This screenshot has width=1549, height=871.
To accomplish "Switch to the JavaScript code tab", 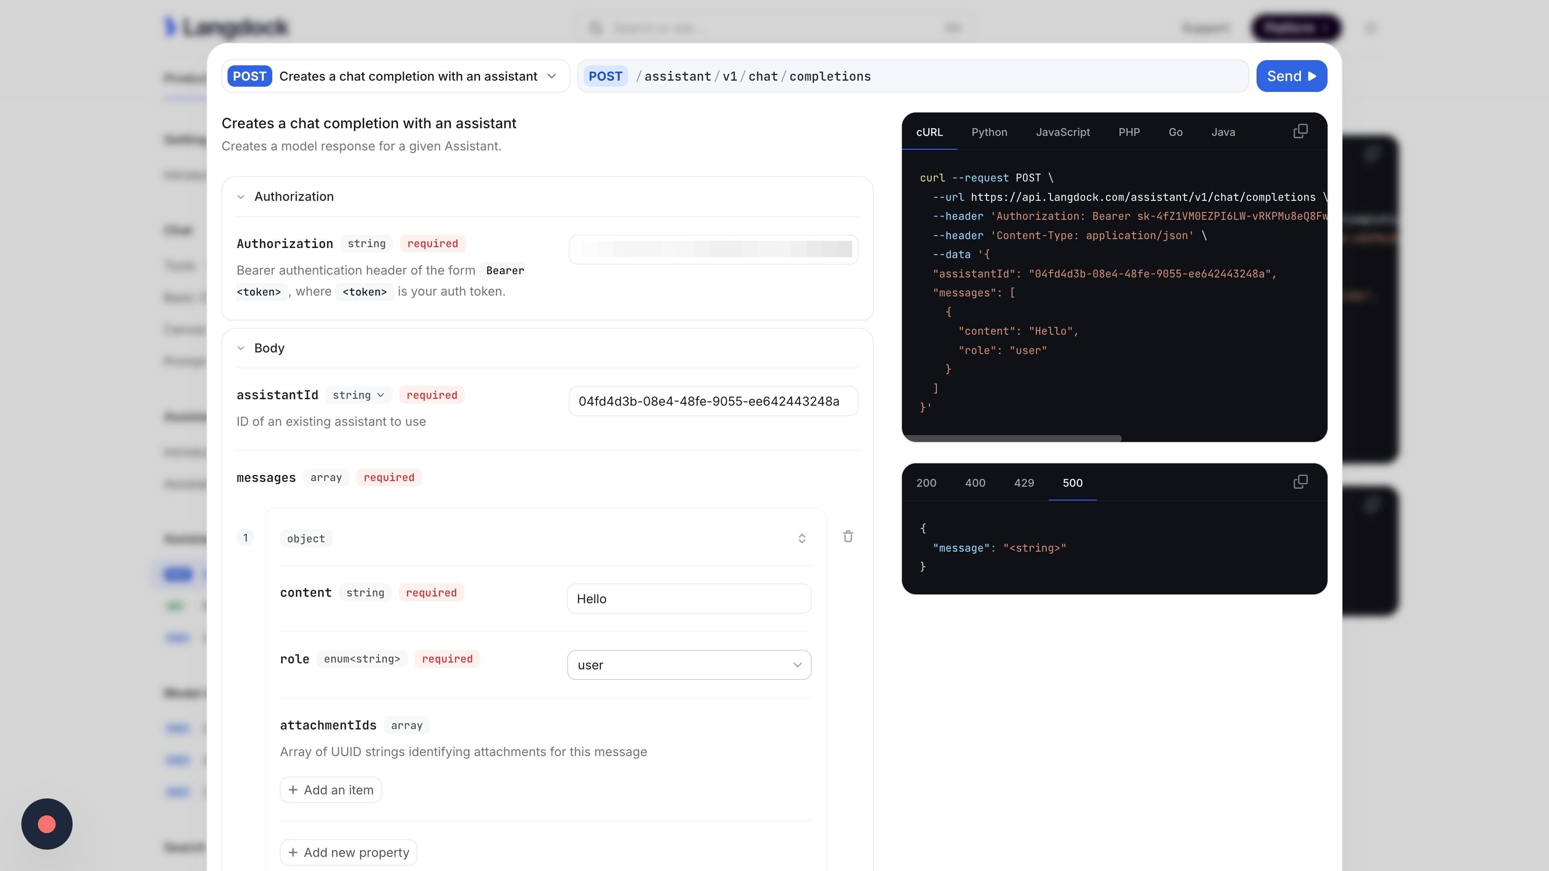I will pyautogui.click(x=1063, y=132).
